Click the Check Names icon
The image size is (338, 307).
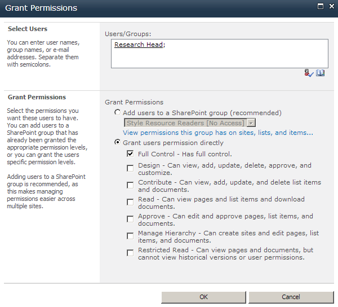pyautogui.click(x=308, y=73)
